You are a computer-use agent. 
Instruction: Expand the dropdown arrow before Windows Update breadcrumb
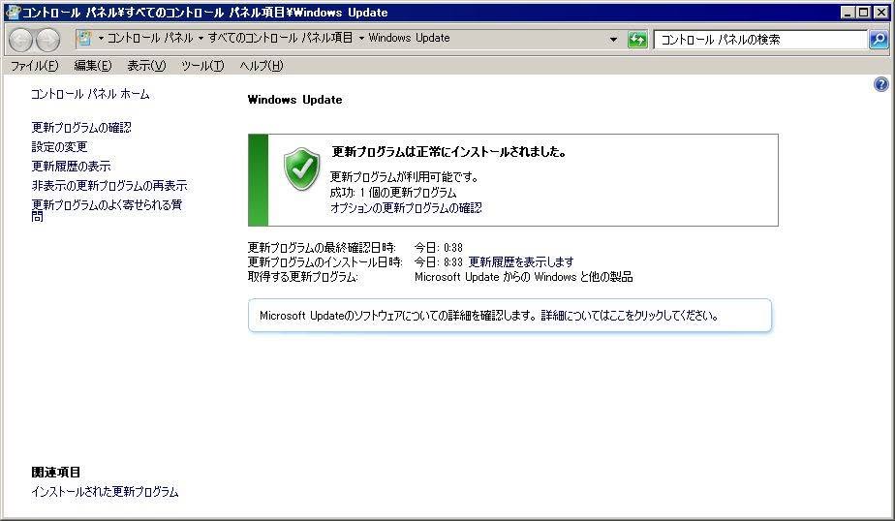coord(361,38)
